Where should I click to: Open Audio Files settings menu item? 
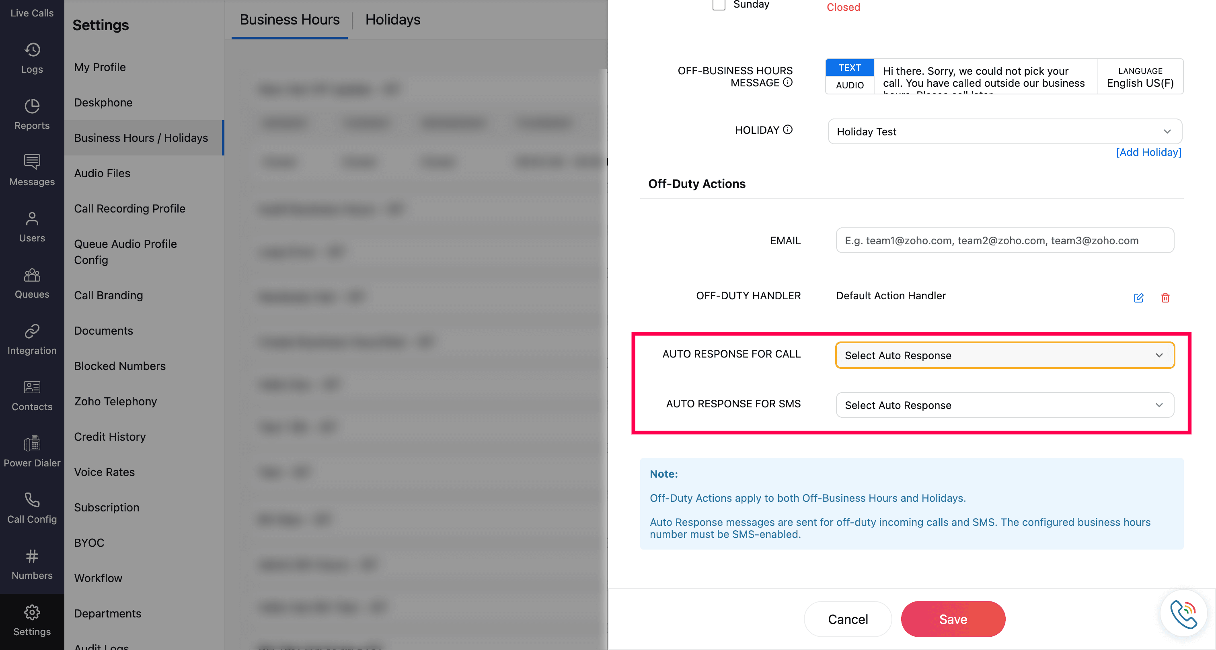tap(102, 173)
